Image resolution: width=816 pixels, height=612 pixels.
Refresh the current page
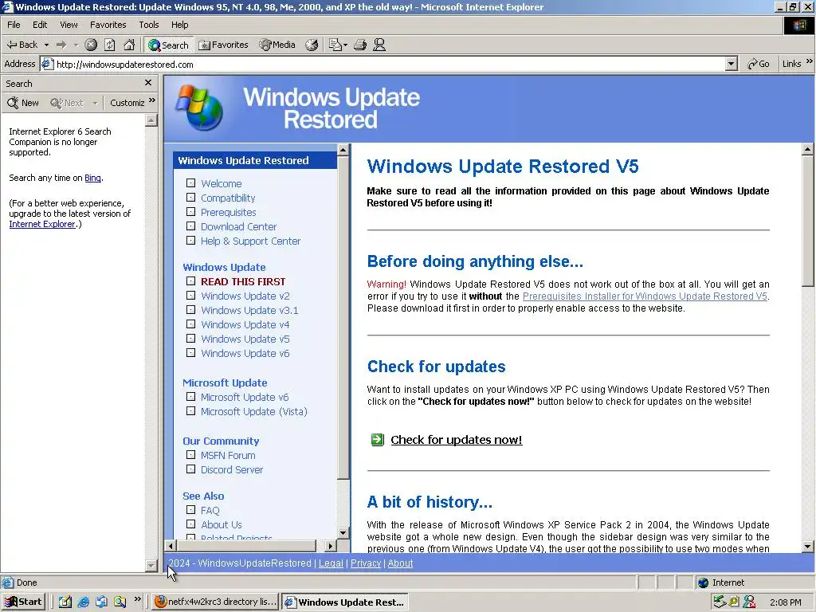[x=110, y=45]
